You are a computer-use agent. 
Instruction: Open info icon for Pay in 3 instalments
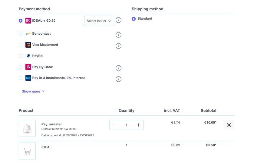[118, 79]
